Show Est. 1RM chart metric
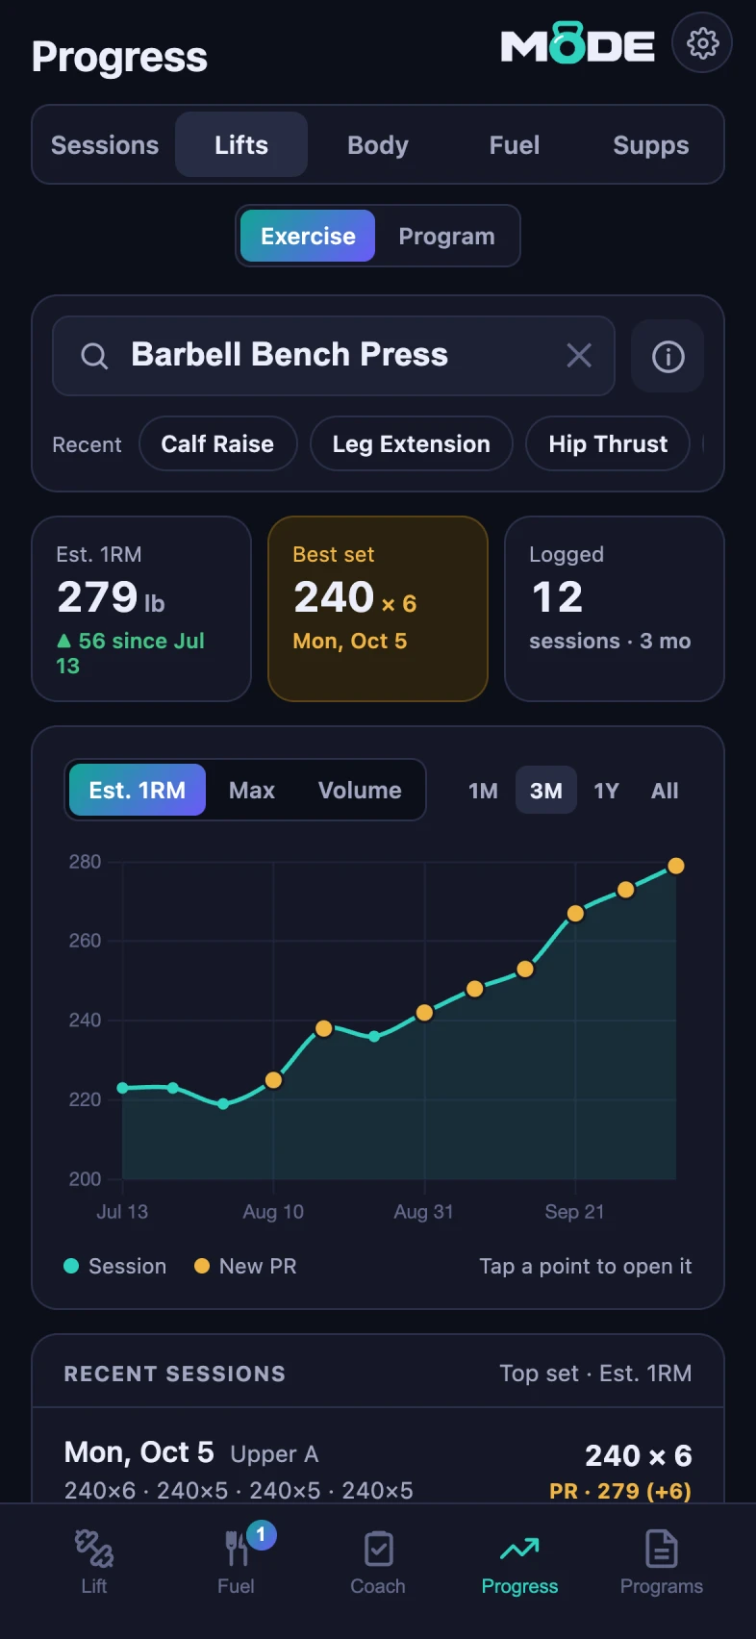756x1639 pixels. (138, 790)
